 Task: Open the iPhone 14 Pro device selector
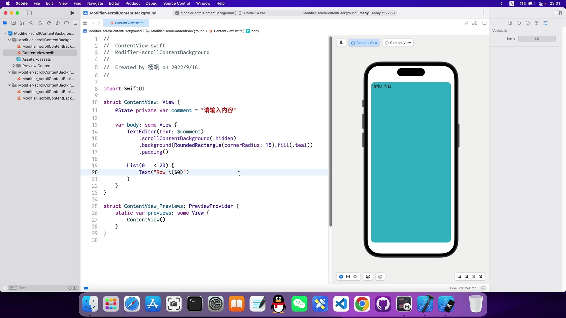252,13
